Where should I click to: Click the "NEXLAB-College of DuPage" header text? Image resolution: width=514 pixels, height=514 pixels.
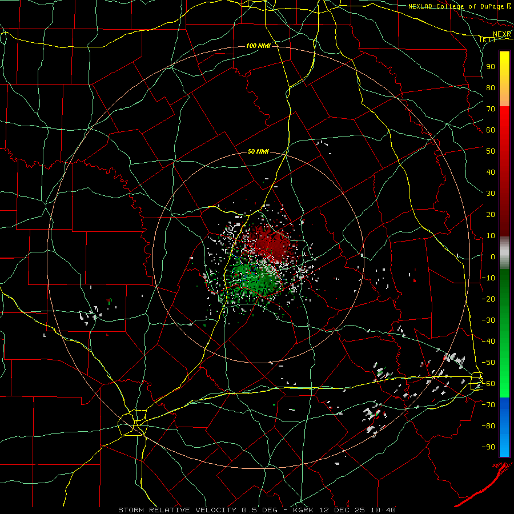pos(457,6)
